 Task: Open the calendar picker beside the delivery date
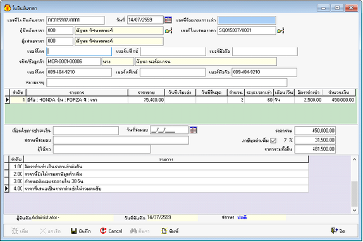(x=194, y=130)
